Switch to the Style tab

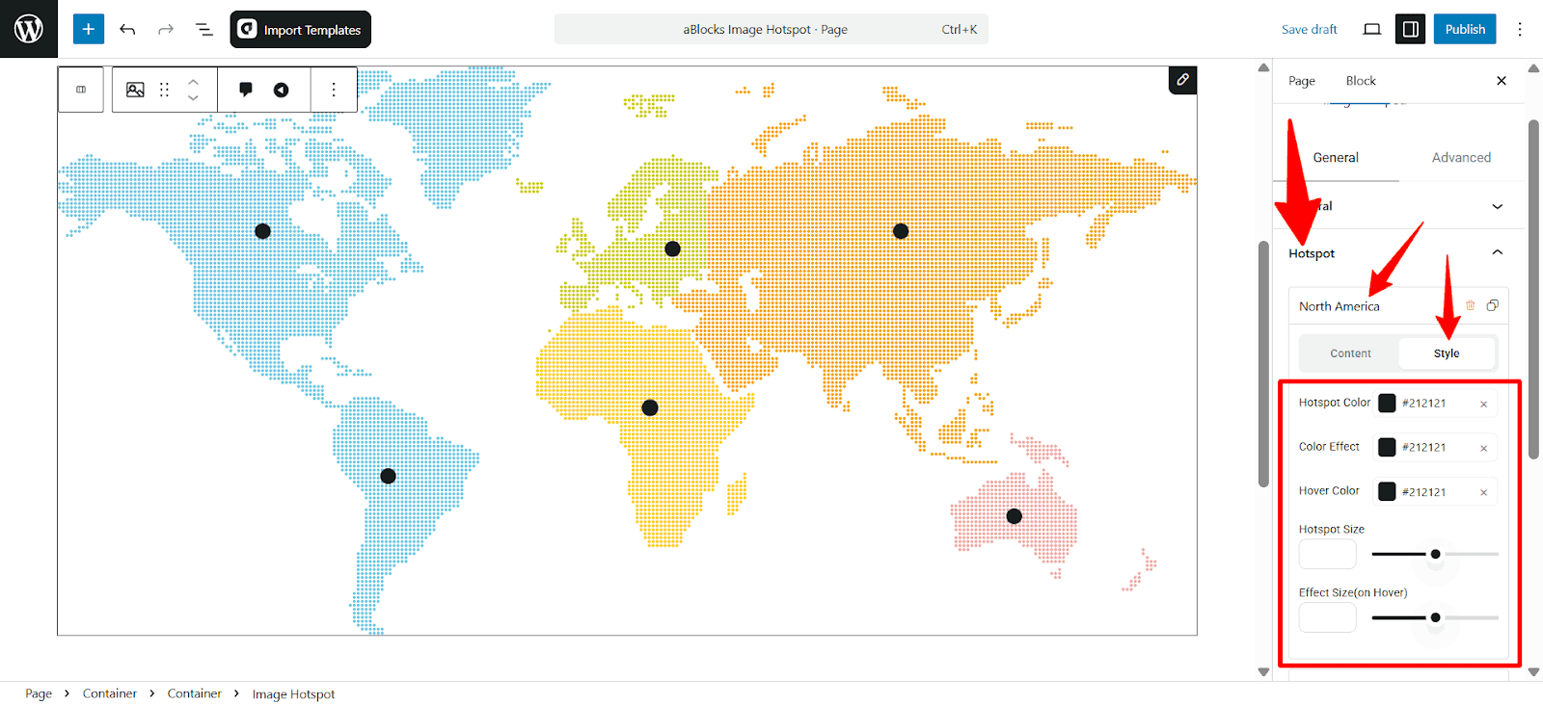[x=1446, y=353]
